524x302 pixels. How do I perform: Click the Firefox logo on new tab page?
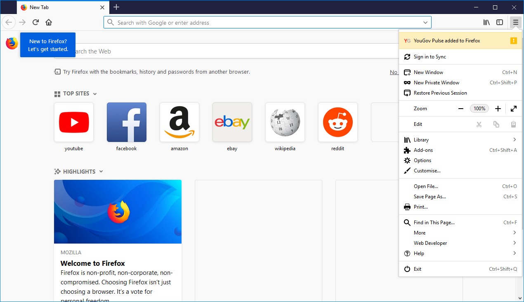[12, 43]
